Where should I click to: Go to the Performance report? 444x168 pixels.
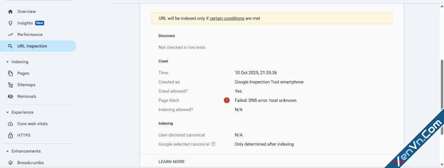(30, 35)
